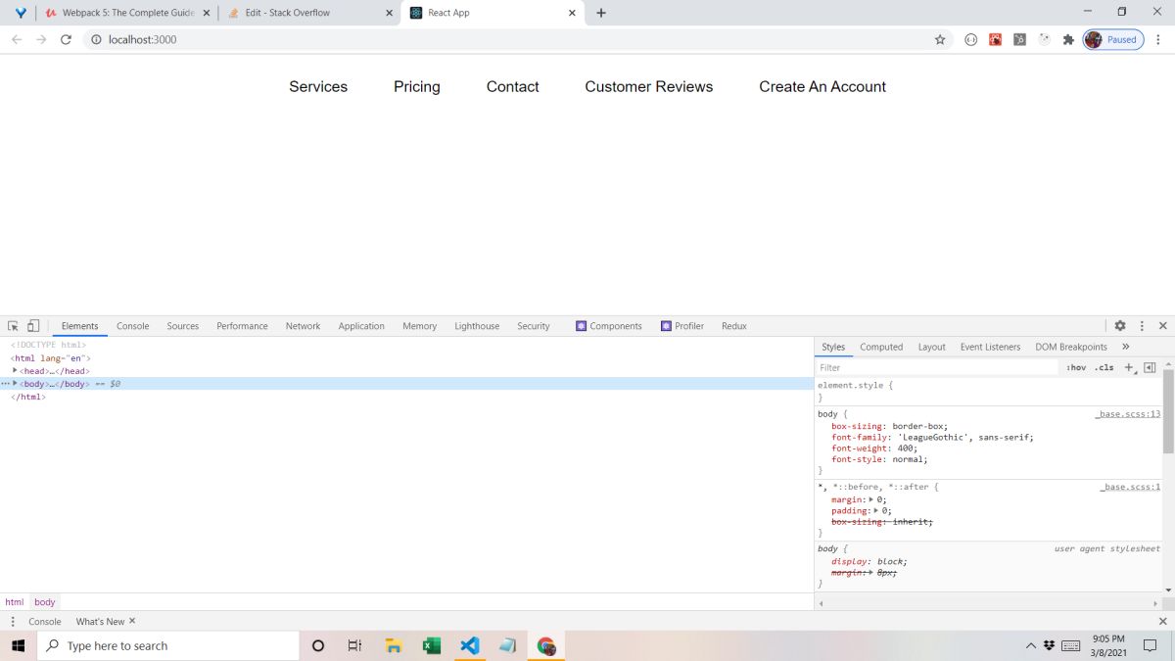Open the Sources tab
Screen dimensions: 1175x661
pos(183,326)
